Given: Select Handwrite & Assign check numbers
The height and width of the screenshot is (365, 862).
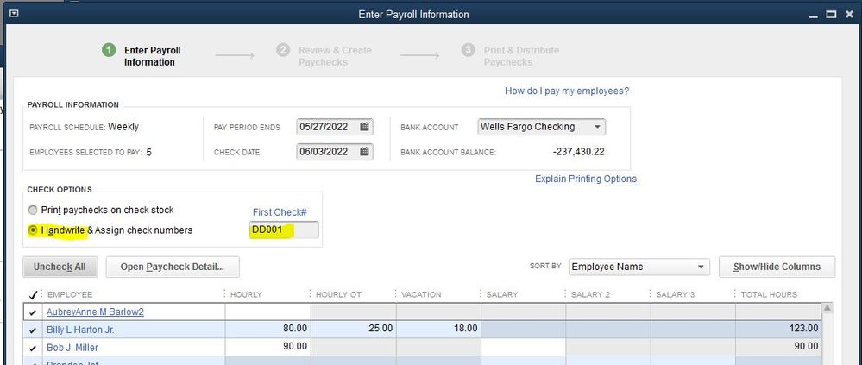Looking at the screenshot, I should click(x=34, y=230).
